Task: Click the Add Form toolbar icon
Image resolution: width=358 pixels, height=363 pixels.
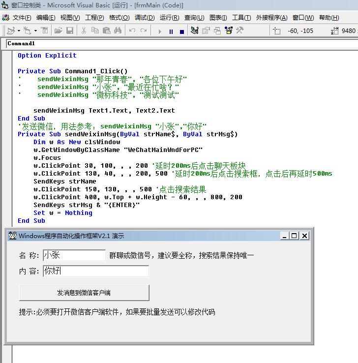Action: (x=28, y=30)
